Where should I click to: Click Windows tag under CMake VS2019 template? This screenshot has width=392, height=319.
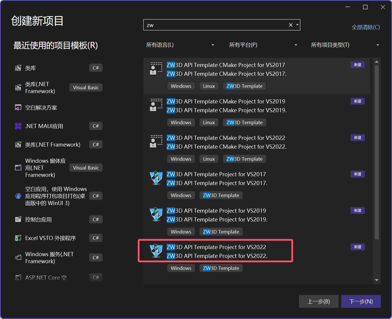click(181, 122)
